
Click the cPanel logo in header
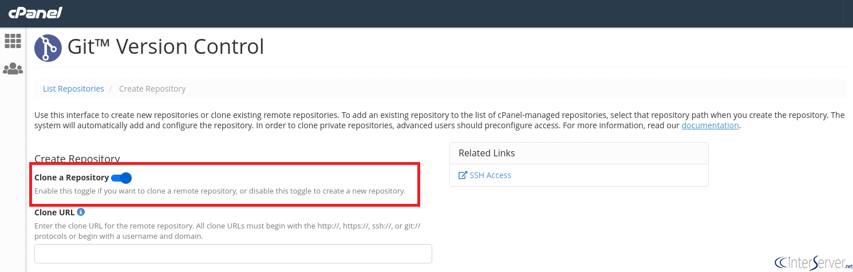pos(35,13)
